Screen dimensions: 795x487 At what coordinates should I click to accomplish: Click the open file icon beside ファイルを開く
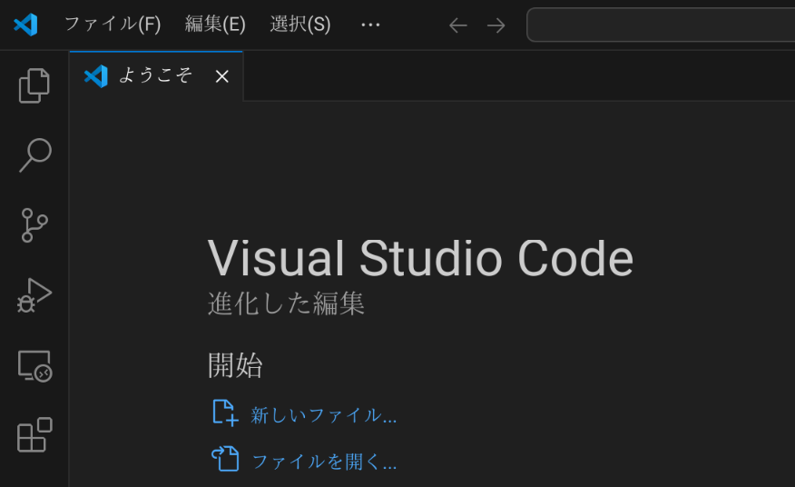(225, 459)
